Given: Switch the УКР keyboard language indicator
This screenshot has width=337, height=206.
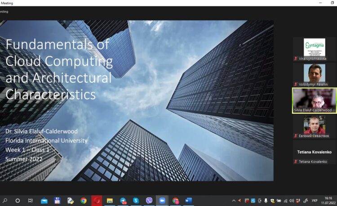Looking at the screenshot, I should (315, 201).
